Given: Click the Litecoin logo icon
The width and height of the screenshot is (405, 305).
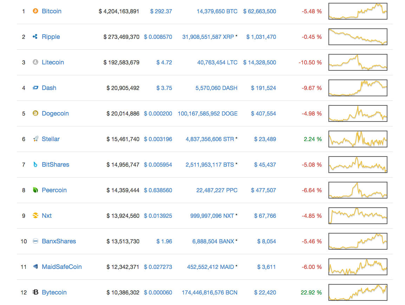Looking at the screenshot, I should tap(35, 62).
